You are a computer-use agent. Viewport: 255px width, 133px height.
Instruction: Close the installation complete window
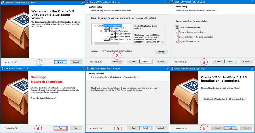coord(252,69)
